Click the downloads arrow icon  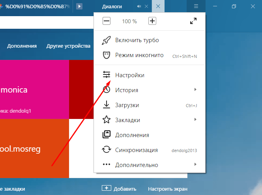(x=107, y=104)
